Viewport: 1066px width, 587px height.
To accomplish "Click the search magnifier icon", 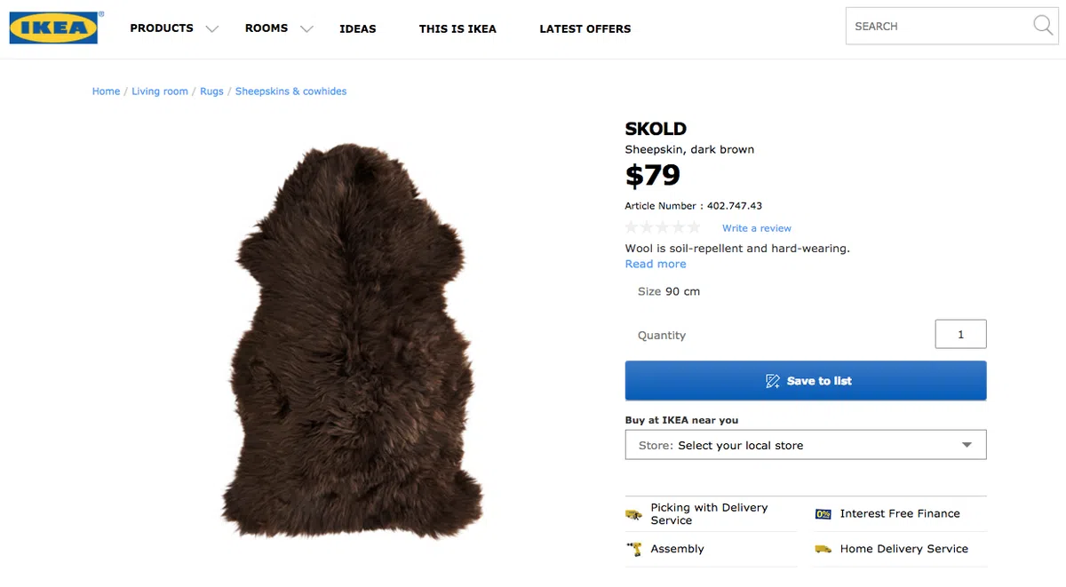I will pos(1043,26).
